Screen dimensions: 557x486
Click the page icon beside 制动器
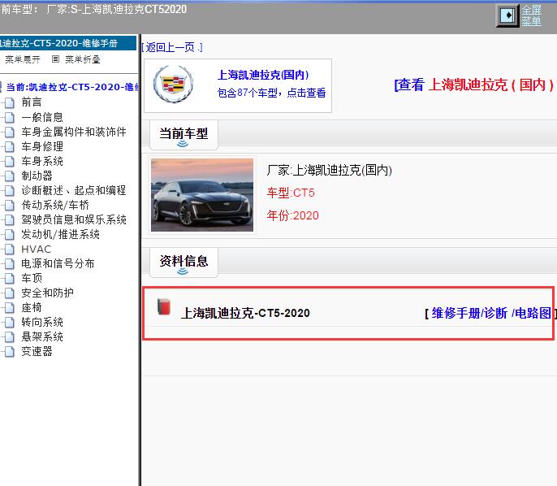coord(10,176)
